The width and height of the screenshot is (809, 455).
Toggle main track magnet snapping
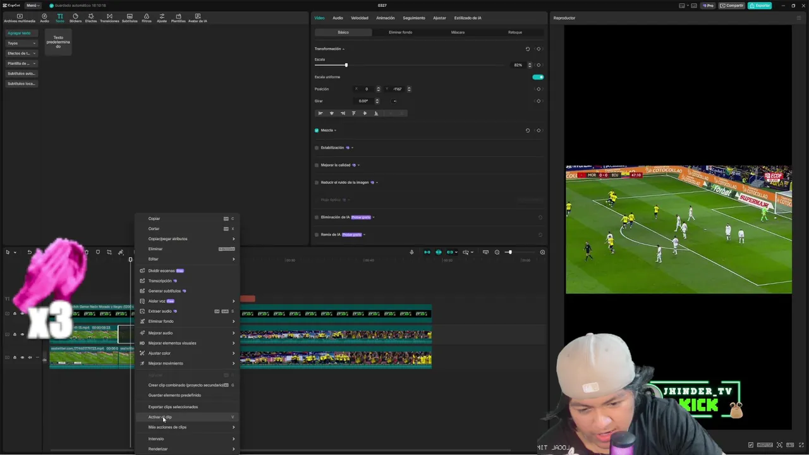[x=427, y=252]
